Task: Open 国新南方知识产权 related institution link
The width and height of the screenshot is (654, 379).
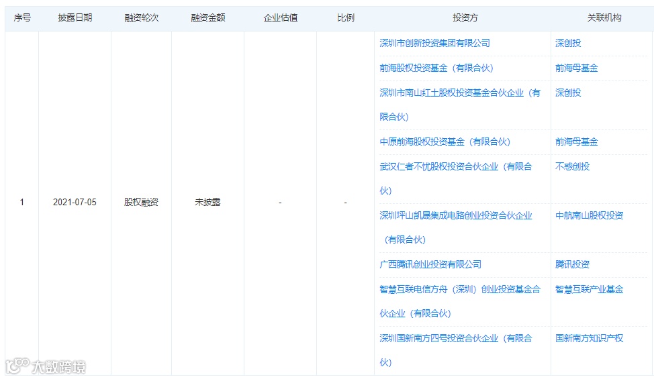Action: 590,338
